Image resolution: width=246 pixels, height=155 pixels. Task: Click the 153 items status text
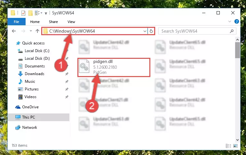click(x=20, y=145)
